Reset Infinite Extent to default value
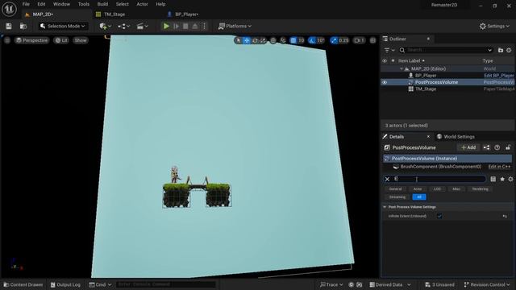 tap(505, 216)
